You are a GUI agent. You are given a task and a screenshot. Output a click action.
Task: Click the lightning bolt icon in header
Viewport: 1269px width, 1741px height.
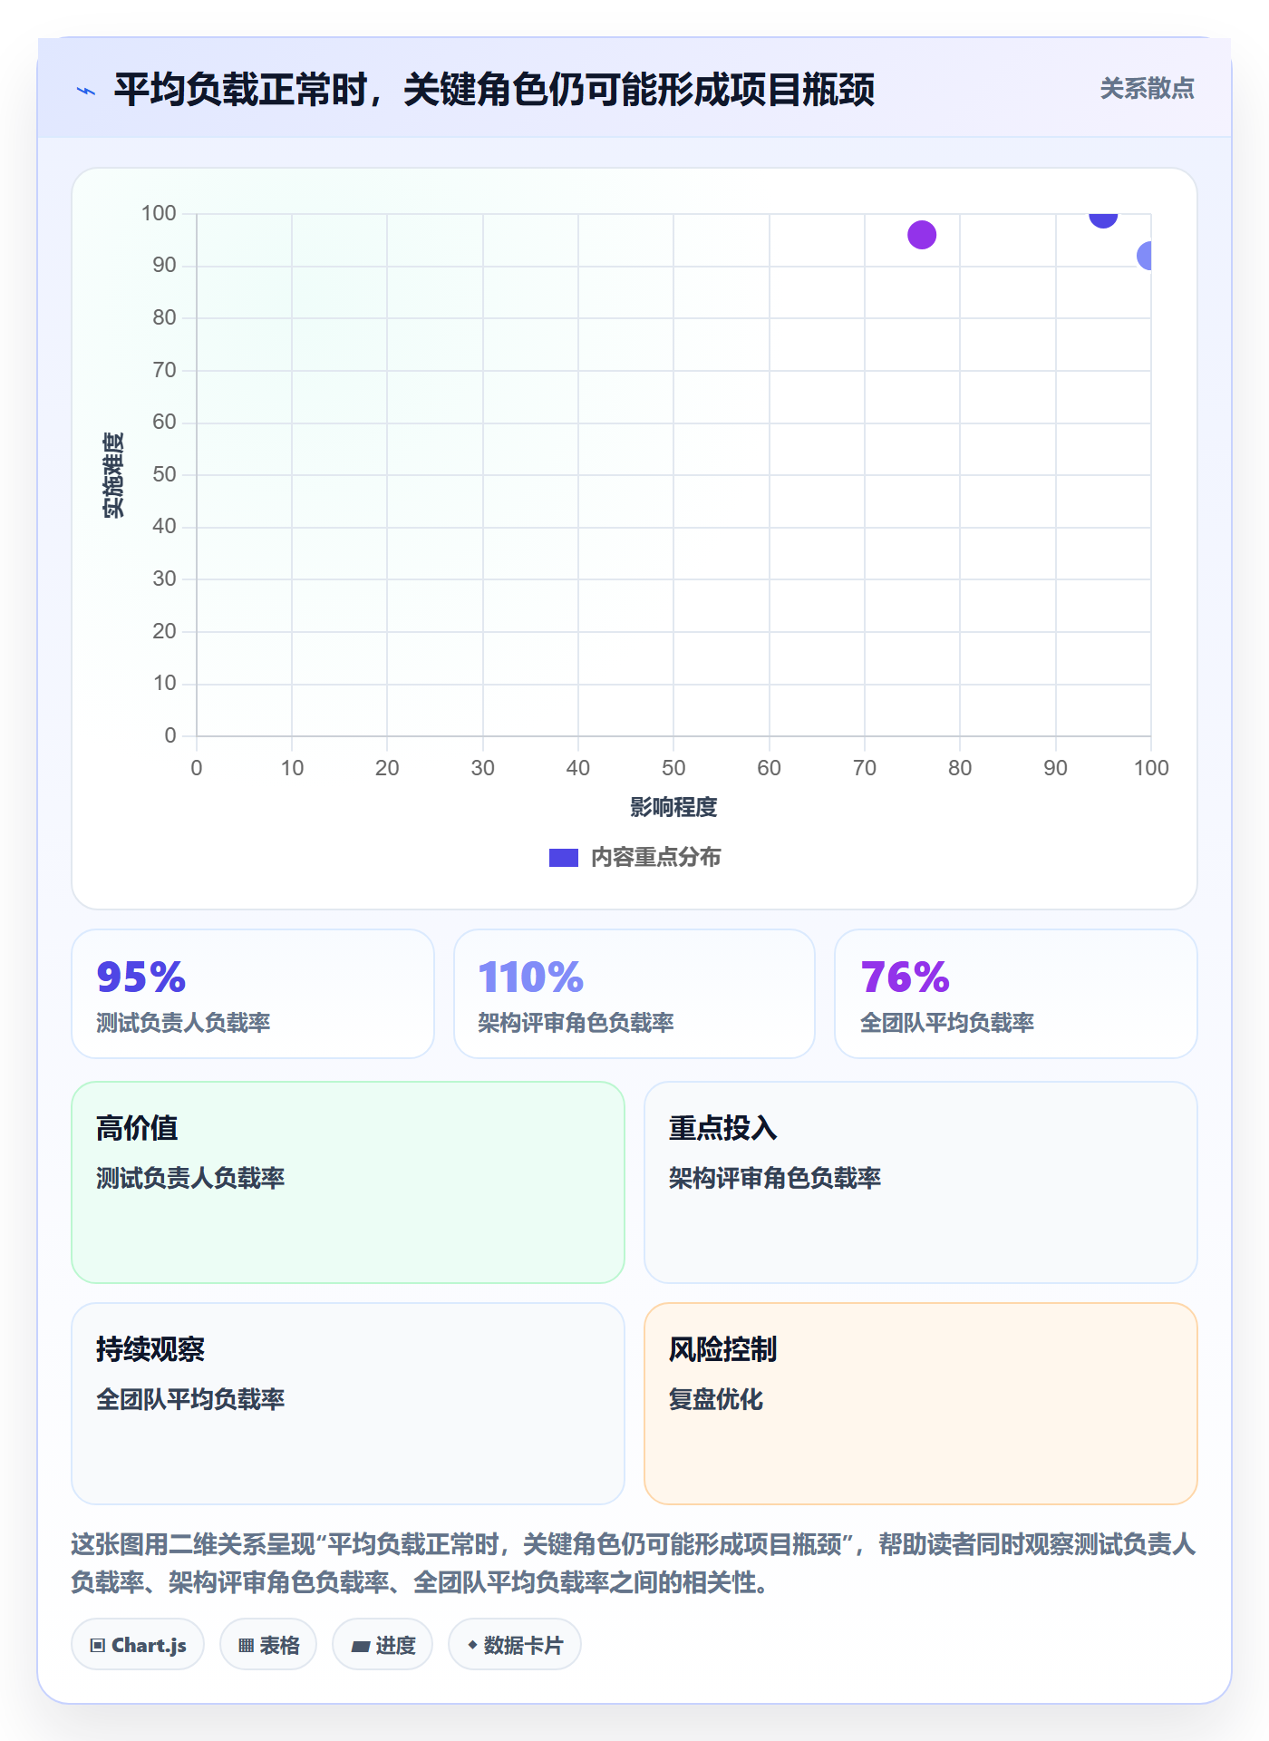coord(86,91)
